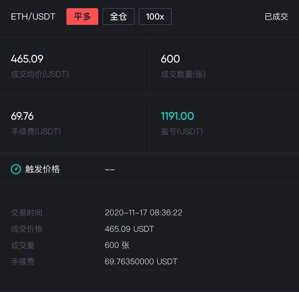Switch margin mode via 全仓 badge
The width and height of the screenshot is (299, 292).
[118, 16]
